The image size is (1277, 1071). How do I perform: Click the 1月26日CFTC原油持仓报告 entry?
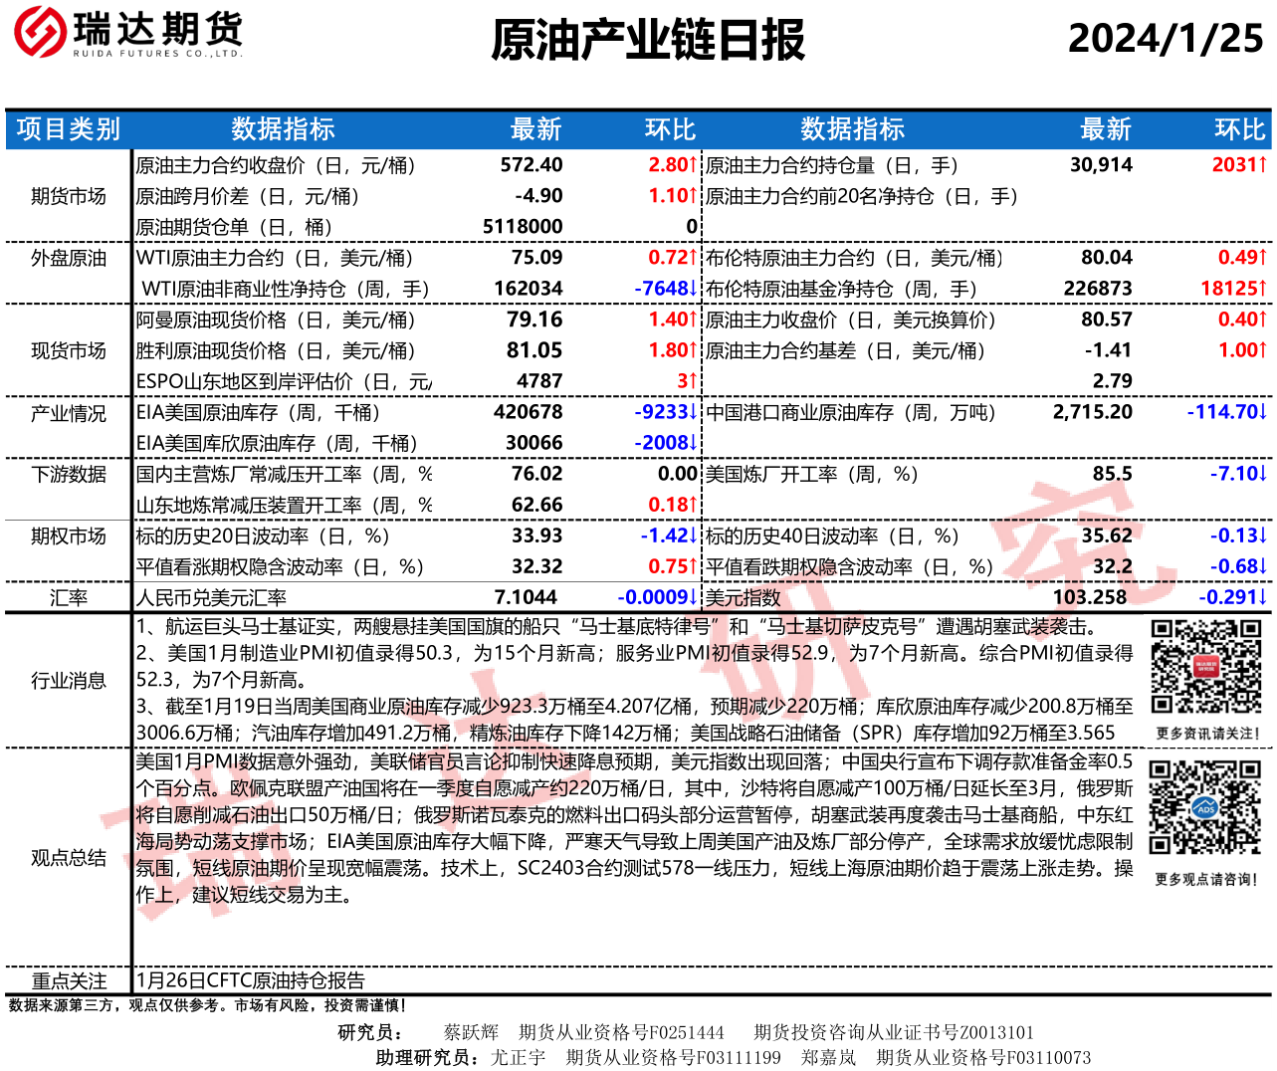tap(251, 980)
